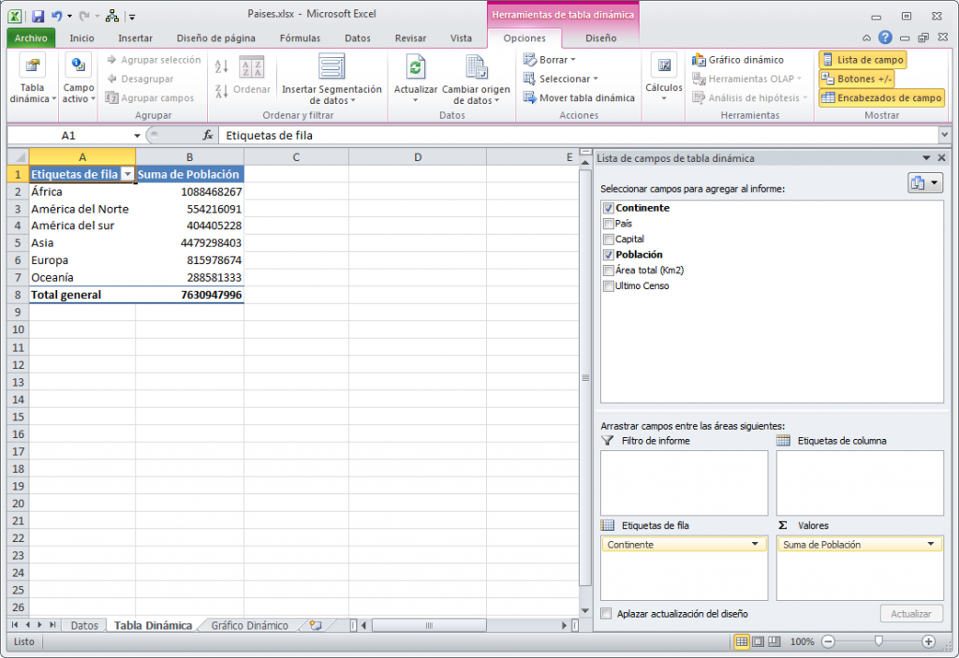
Task: Minimize the ribbon with the caret icon
Action: (x=866, y=38)
